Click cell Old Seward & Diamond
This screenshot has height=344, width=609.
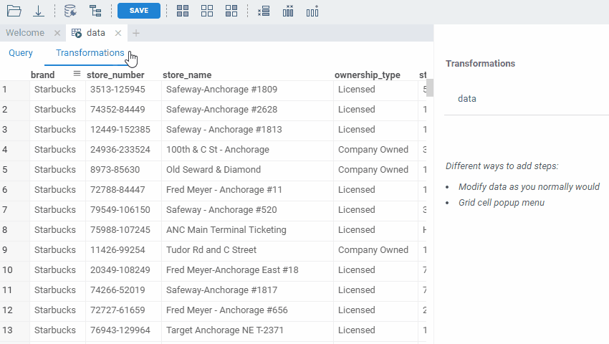247,170
